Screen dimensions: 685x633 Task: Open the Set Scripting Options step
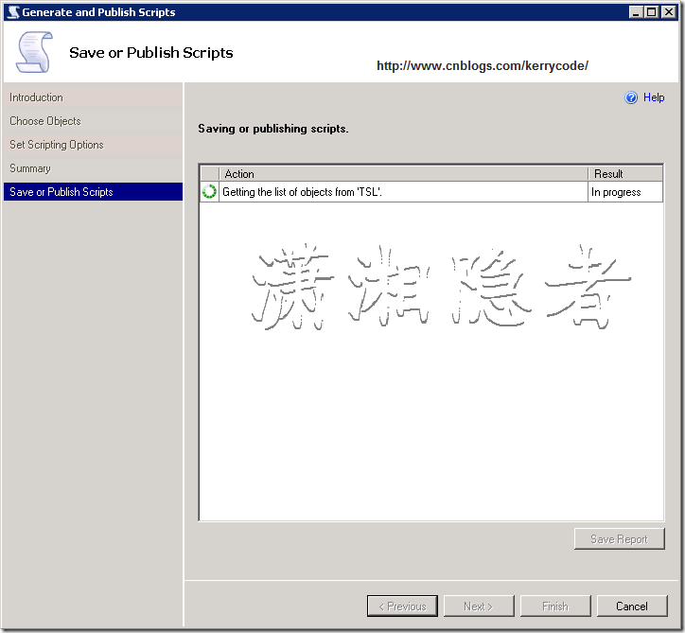click(57, 145)
